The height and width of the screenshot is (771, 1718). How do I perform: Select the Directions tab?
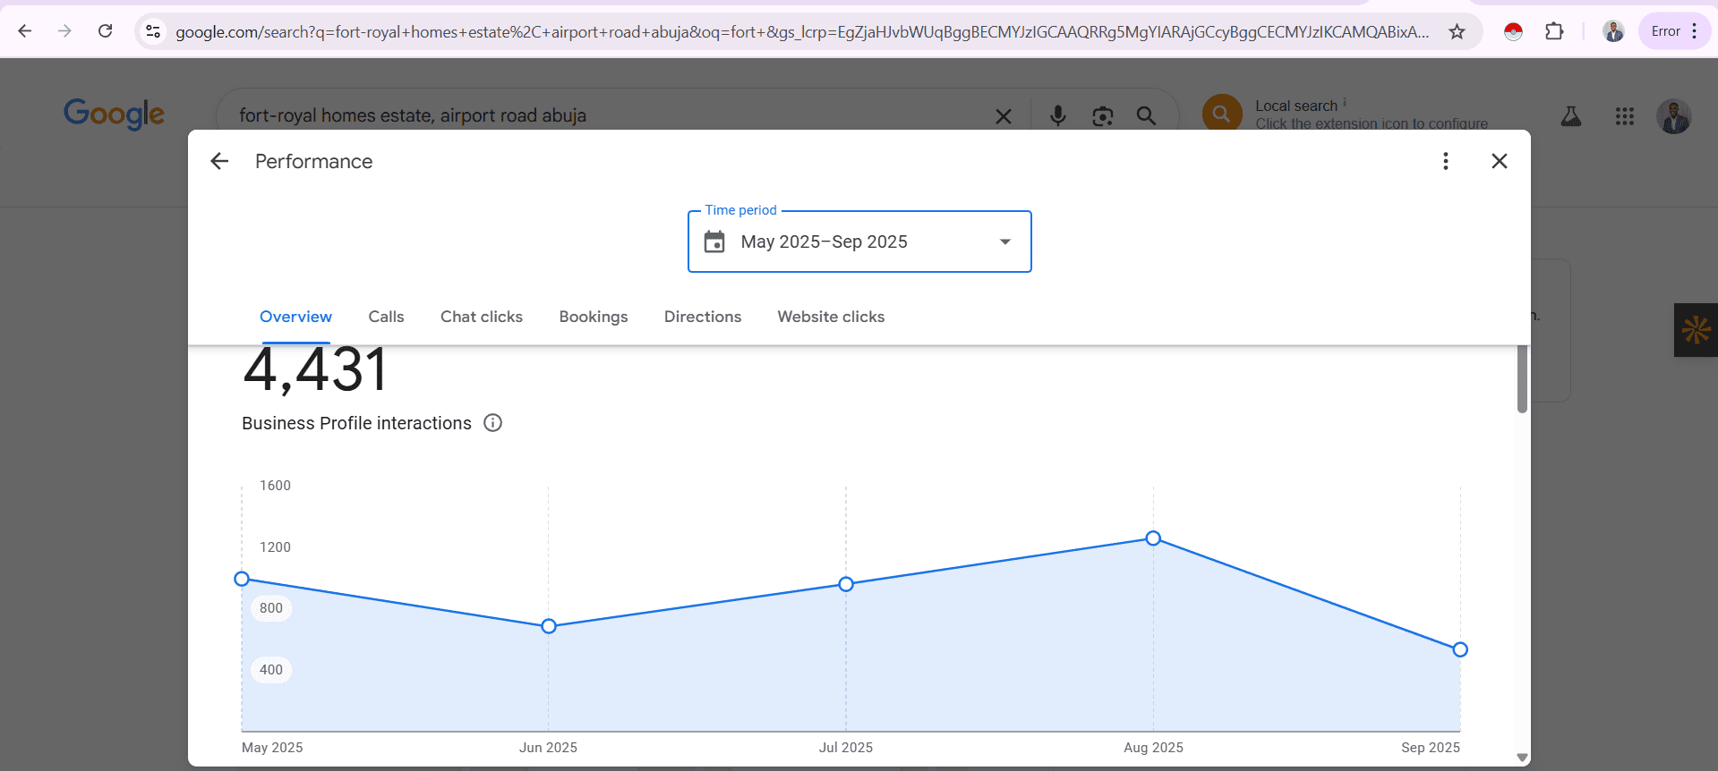702,317
